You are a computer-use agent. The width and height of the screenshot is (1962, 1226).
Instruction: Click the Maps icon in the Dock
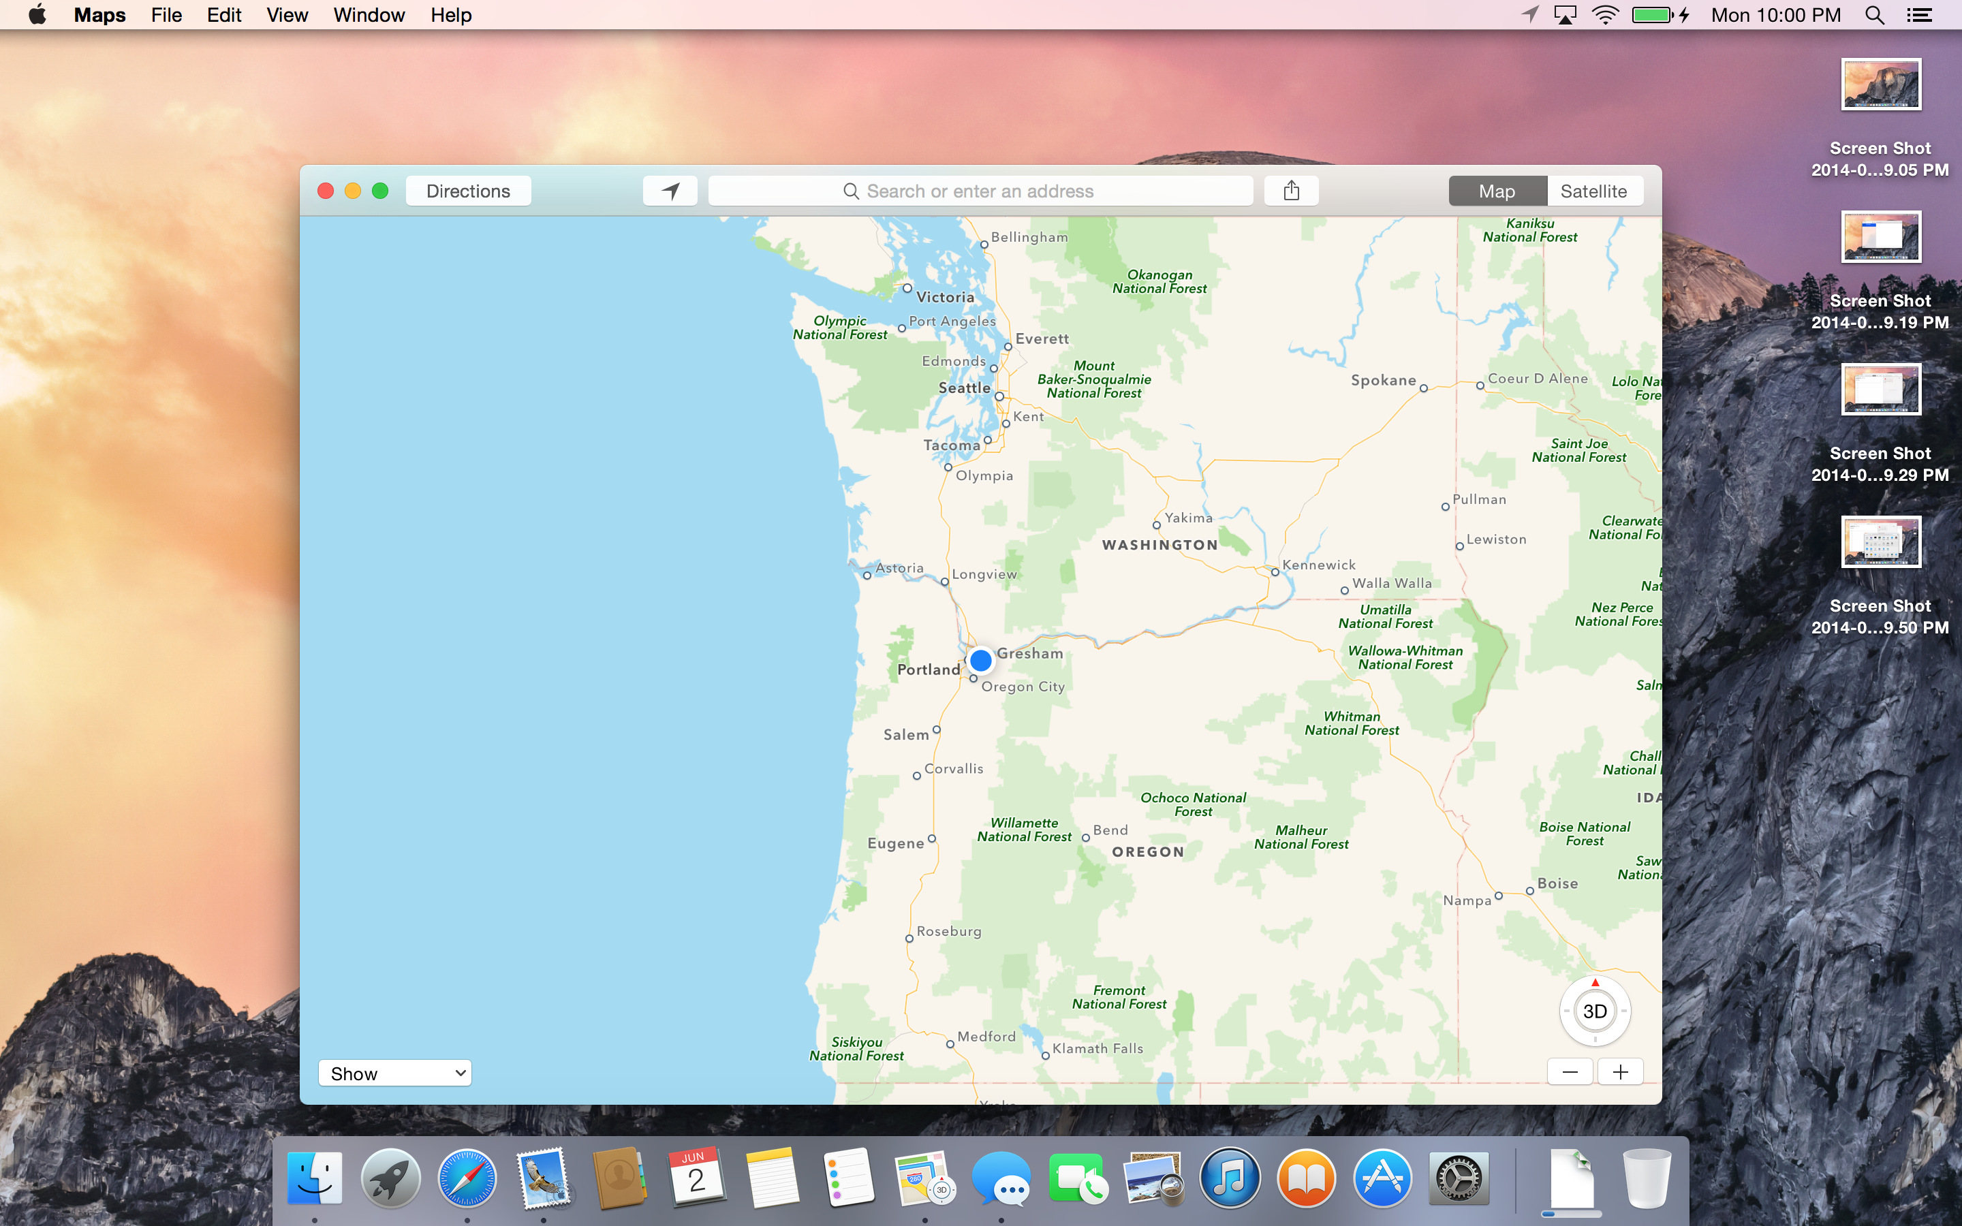tap(924, 1178)
